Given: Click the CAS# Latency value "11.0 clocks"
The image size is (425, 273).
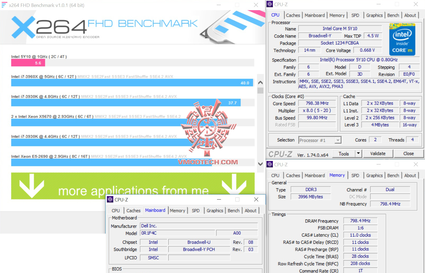Looking at the screenshot, I should (360, 235).
